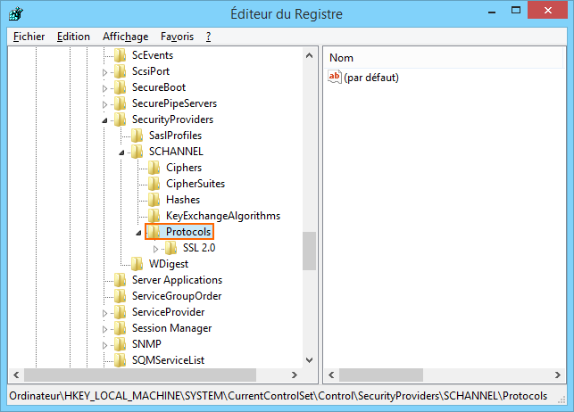
Task: Click the SecureBoot folder icon
Action: [121, 87]
